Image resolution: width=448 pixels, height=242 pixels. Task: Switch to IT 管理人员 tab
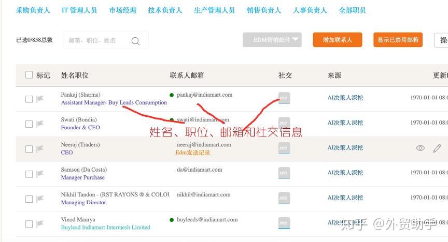point(79,10)
